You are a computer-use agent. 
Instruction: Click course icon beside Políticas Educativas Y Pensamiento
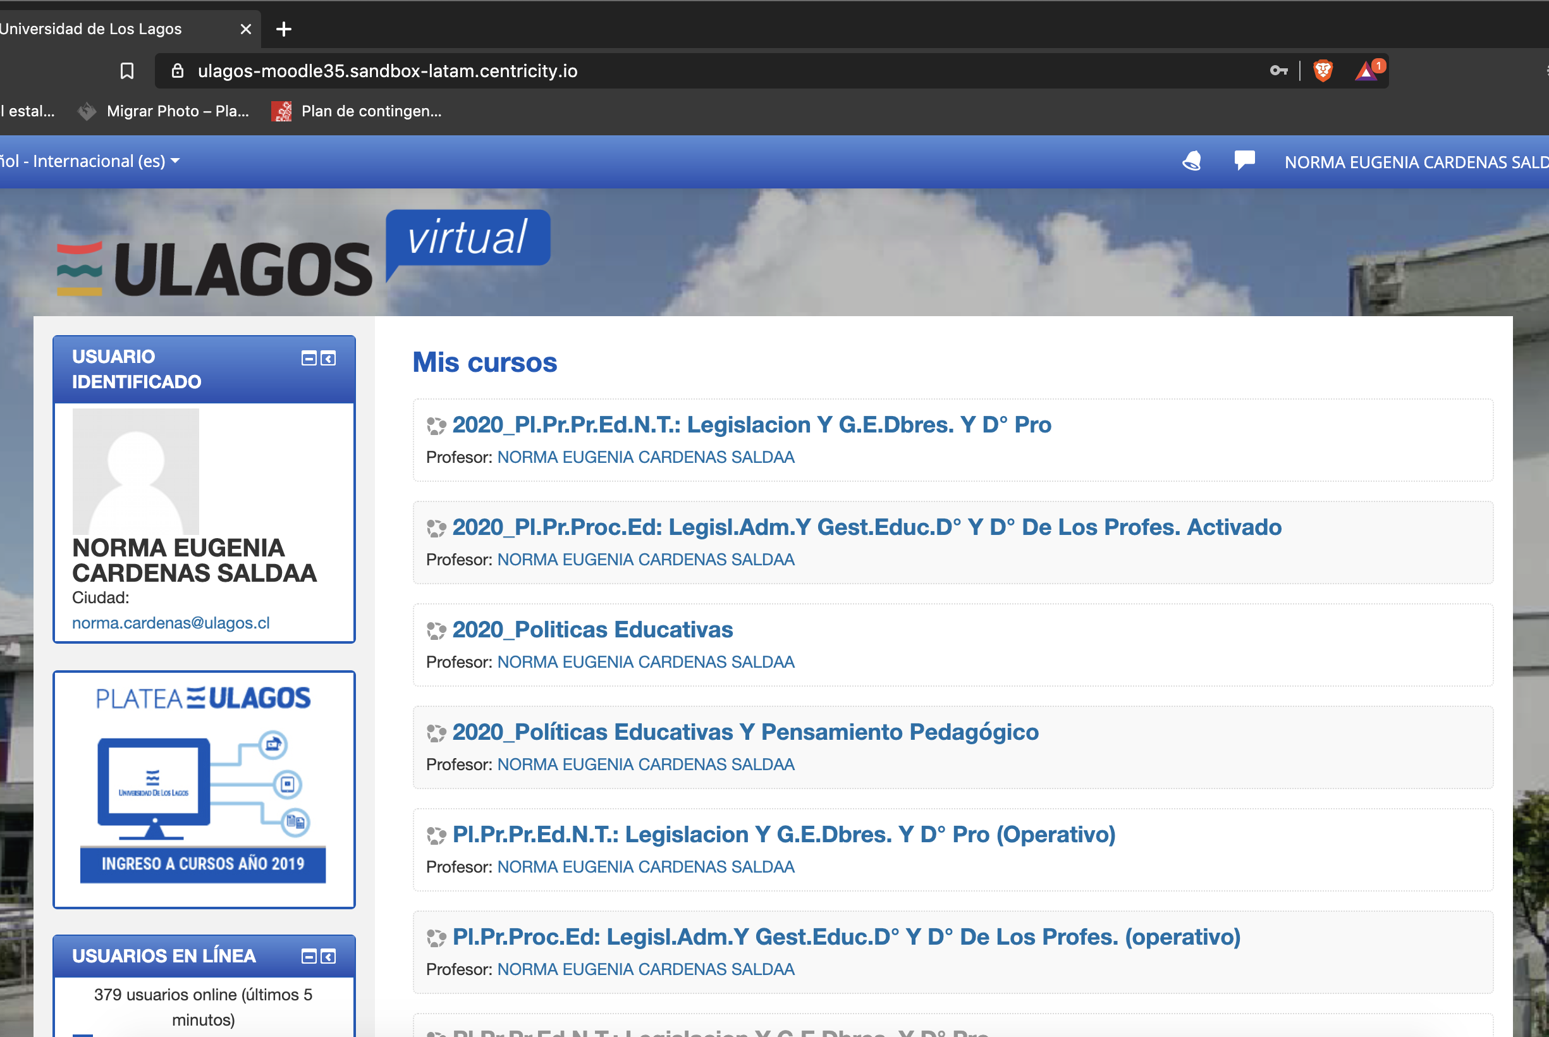click(x=436, y=733)
